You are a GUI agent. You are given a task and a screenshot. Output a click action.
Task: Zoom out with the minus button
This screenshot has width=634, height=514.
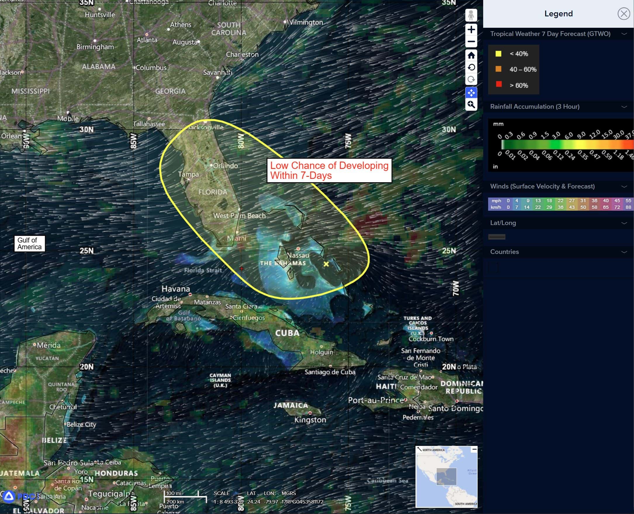point(471,42)
